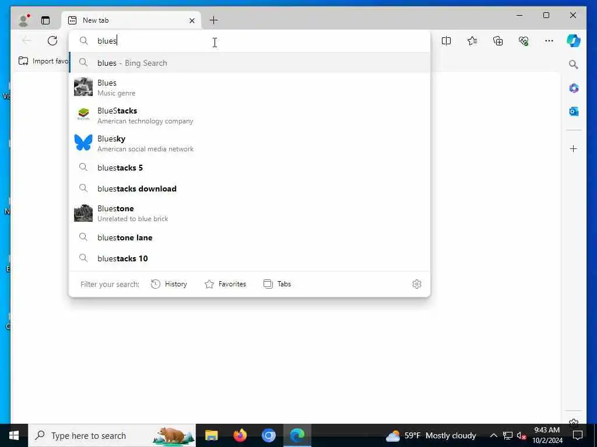The height and width of the screenshot is (447, 597).
Task: Launch Copilot from the toolbar
Action: [574, 41]
